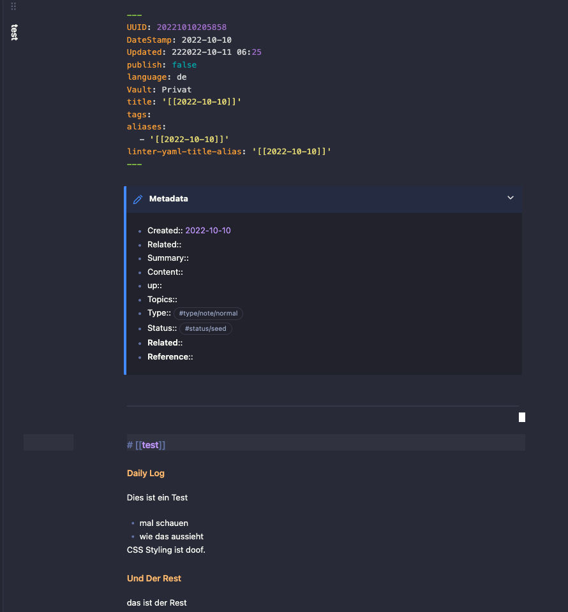Select the #status/seed tag
The width and height of the screenshot is (568, 612).
pos(206,328)
